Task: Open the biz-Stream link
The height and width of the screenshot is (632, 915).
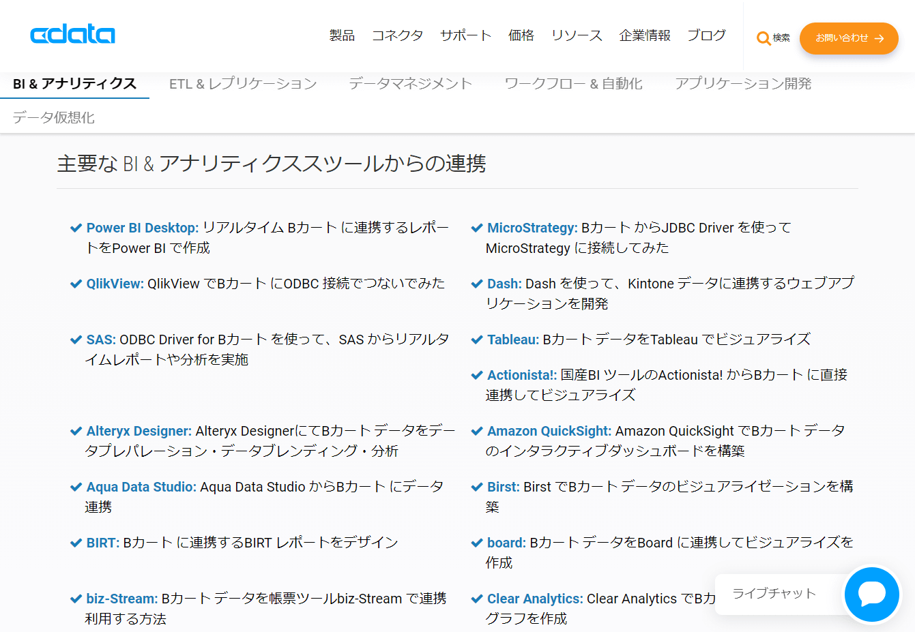Action: (122, 599)
